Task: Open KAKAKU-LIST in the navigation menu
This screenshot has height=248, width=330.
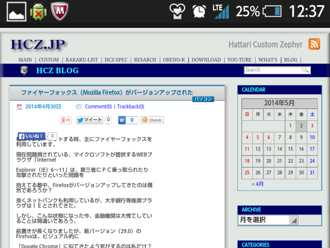Action: tap(81, 60)
